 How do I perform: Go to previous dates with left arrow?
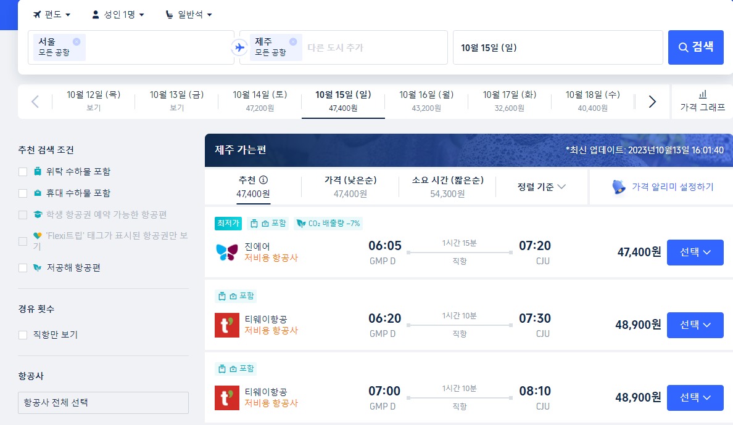coord(35,101)
